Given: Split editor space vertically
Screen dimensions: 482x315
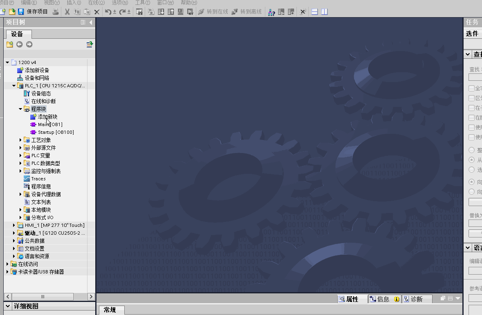Looking at the screenshot, I should tap(324, 12).
